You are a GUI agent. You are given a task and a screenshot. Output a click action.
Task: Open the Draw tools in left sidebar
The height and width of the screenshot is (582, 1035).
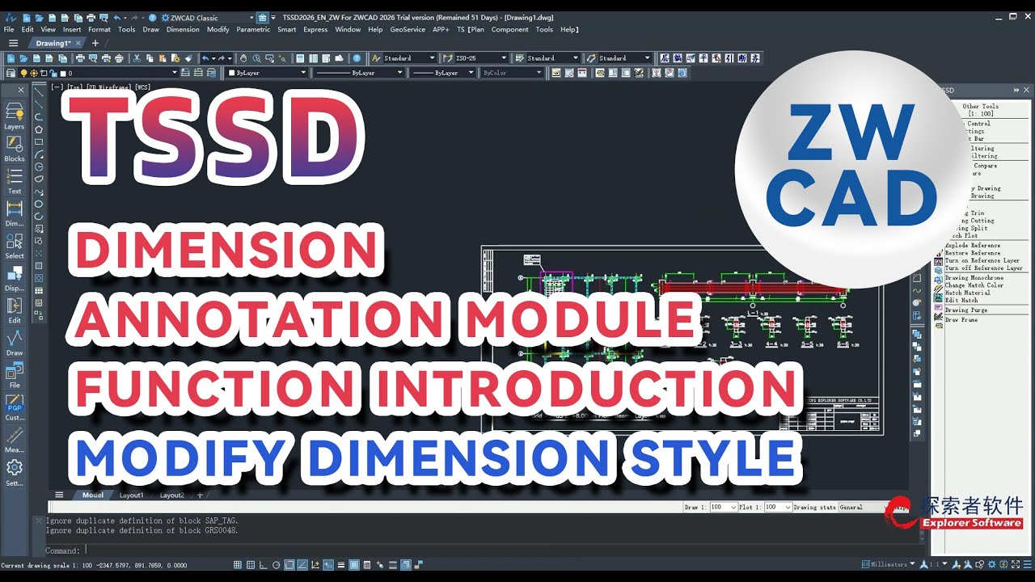click(14, 343)
